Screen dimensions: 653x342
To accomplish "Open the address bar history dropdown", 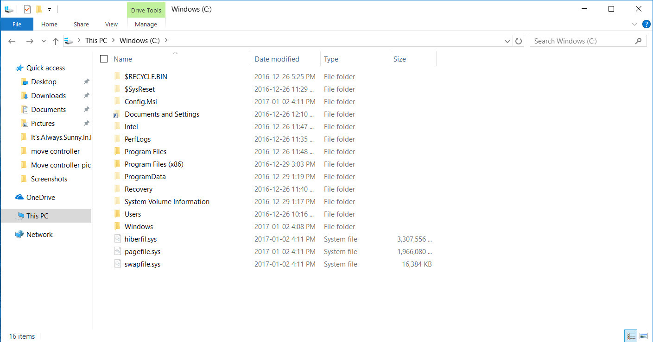I will tap(507, 41).
